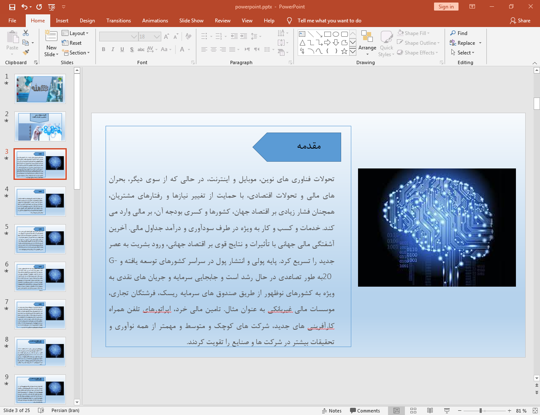Select the Format Painter brush
Screen dimensions: 540x415
click(x=26, y=52)
